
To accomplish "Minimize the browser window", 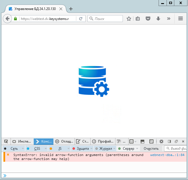I will tap(163, 3).
